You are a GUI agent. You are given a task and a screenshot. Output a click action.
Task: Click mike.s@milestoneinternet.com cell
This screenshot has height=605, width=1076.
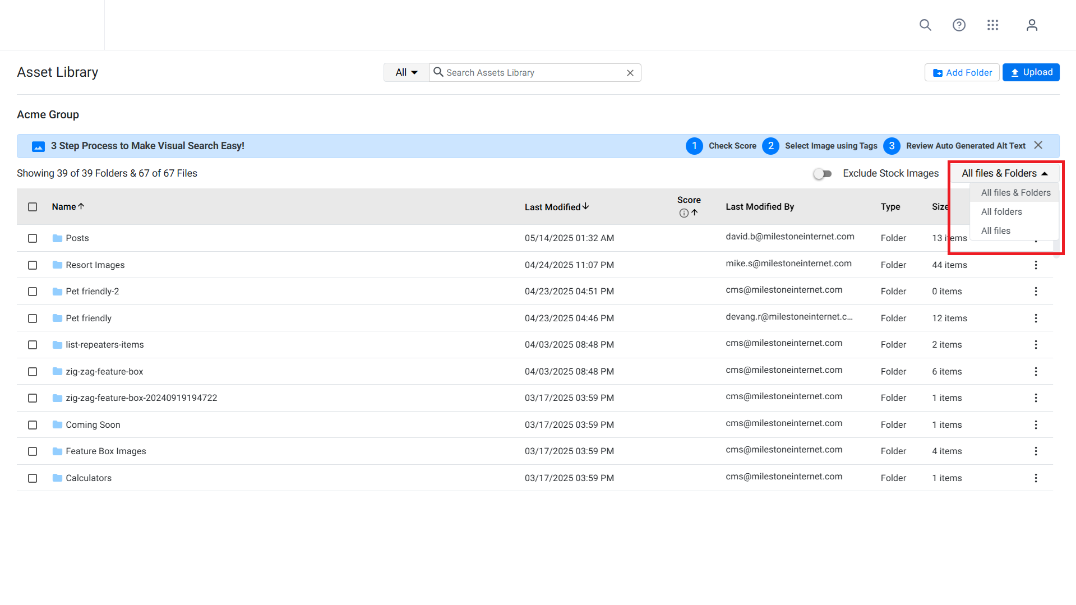[x=788, y=264]
